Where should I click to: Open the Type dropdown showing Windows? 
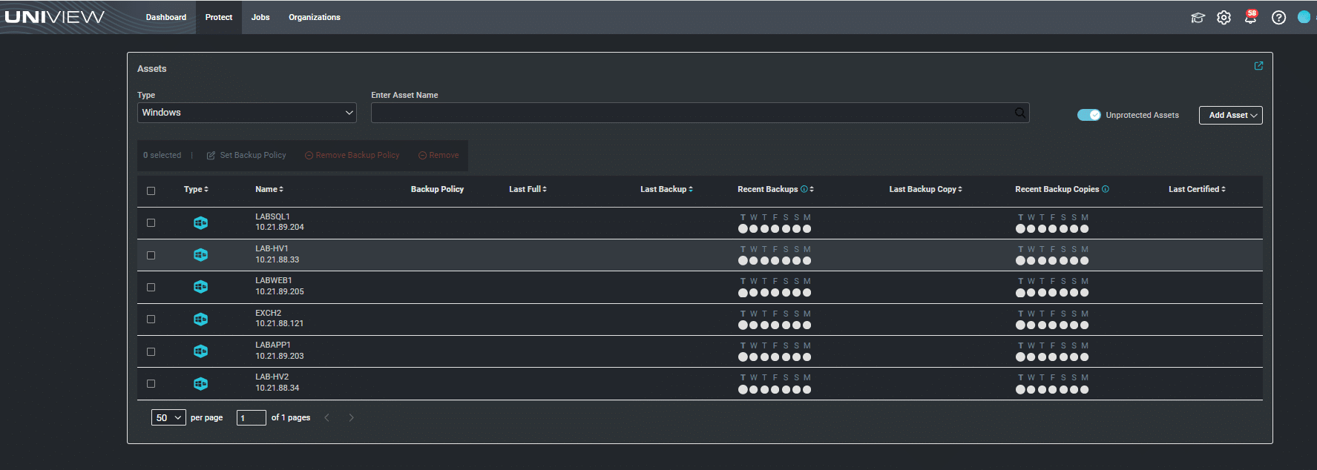[x=246, y=113]
